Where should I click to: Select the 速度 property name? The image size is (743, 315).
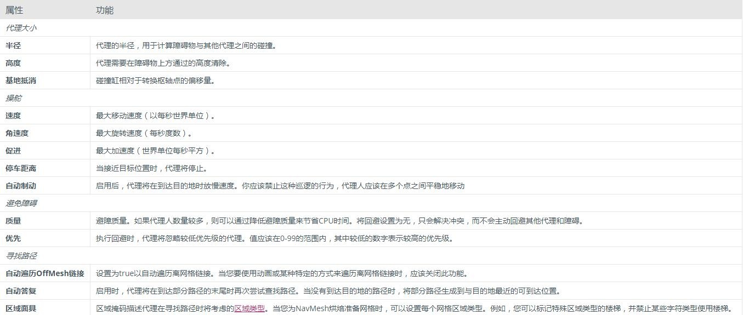[x=13, y=116]
